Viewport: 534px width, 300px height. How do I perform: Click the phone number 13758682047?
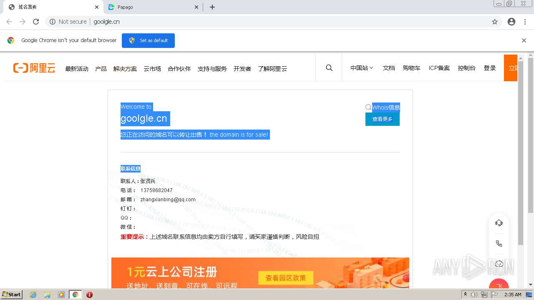click(x=156, y=190)
